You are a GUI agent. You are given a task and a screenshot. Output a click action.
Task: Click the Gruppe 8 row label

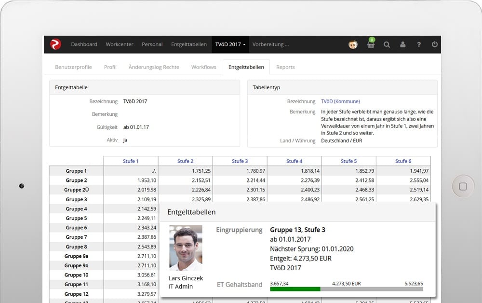(x=76, y=247)
